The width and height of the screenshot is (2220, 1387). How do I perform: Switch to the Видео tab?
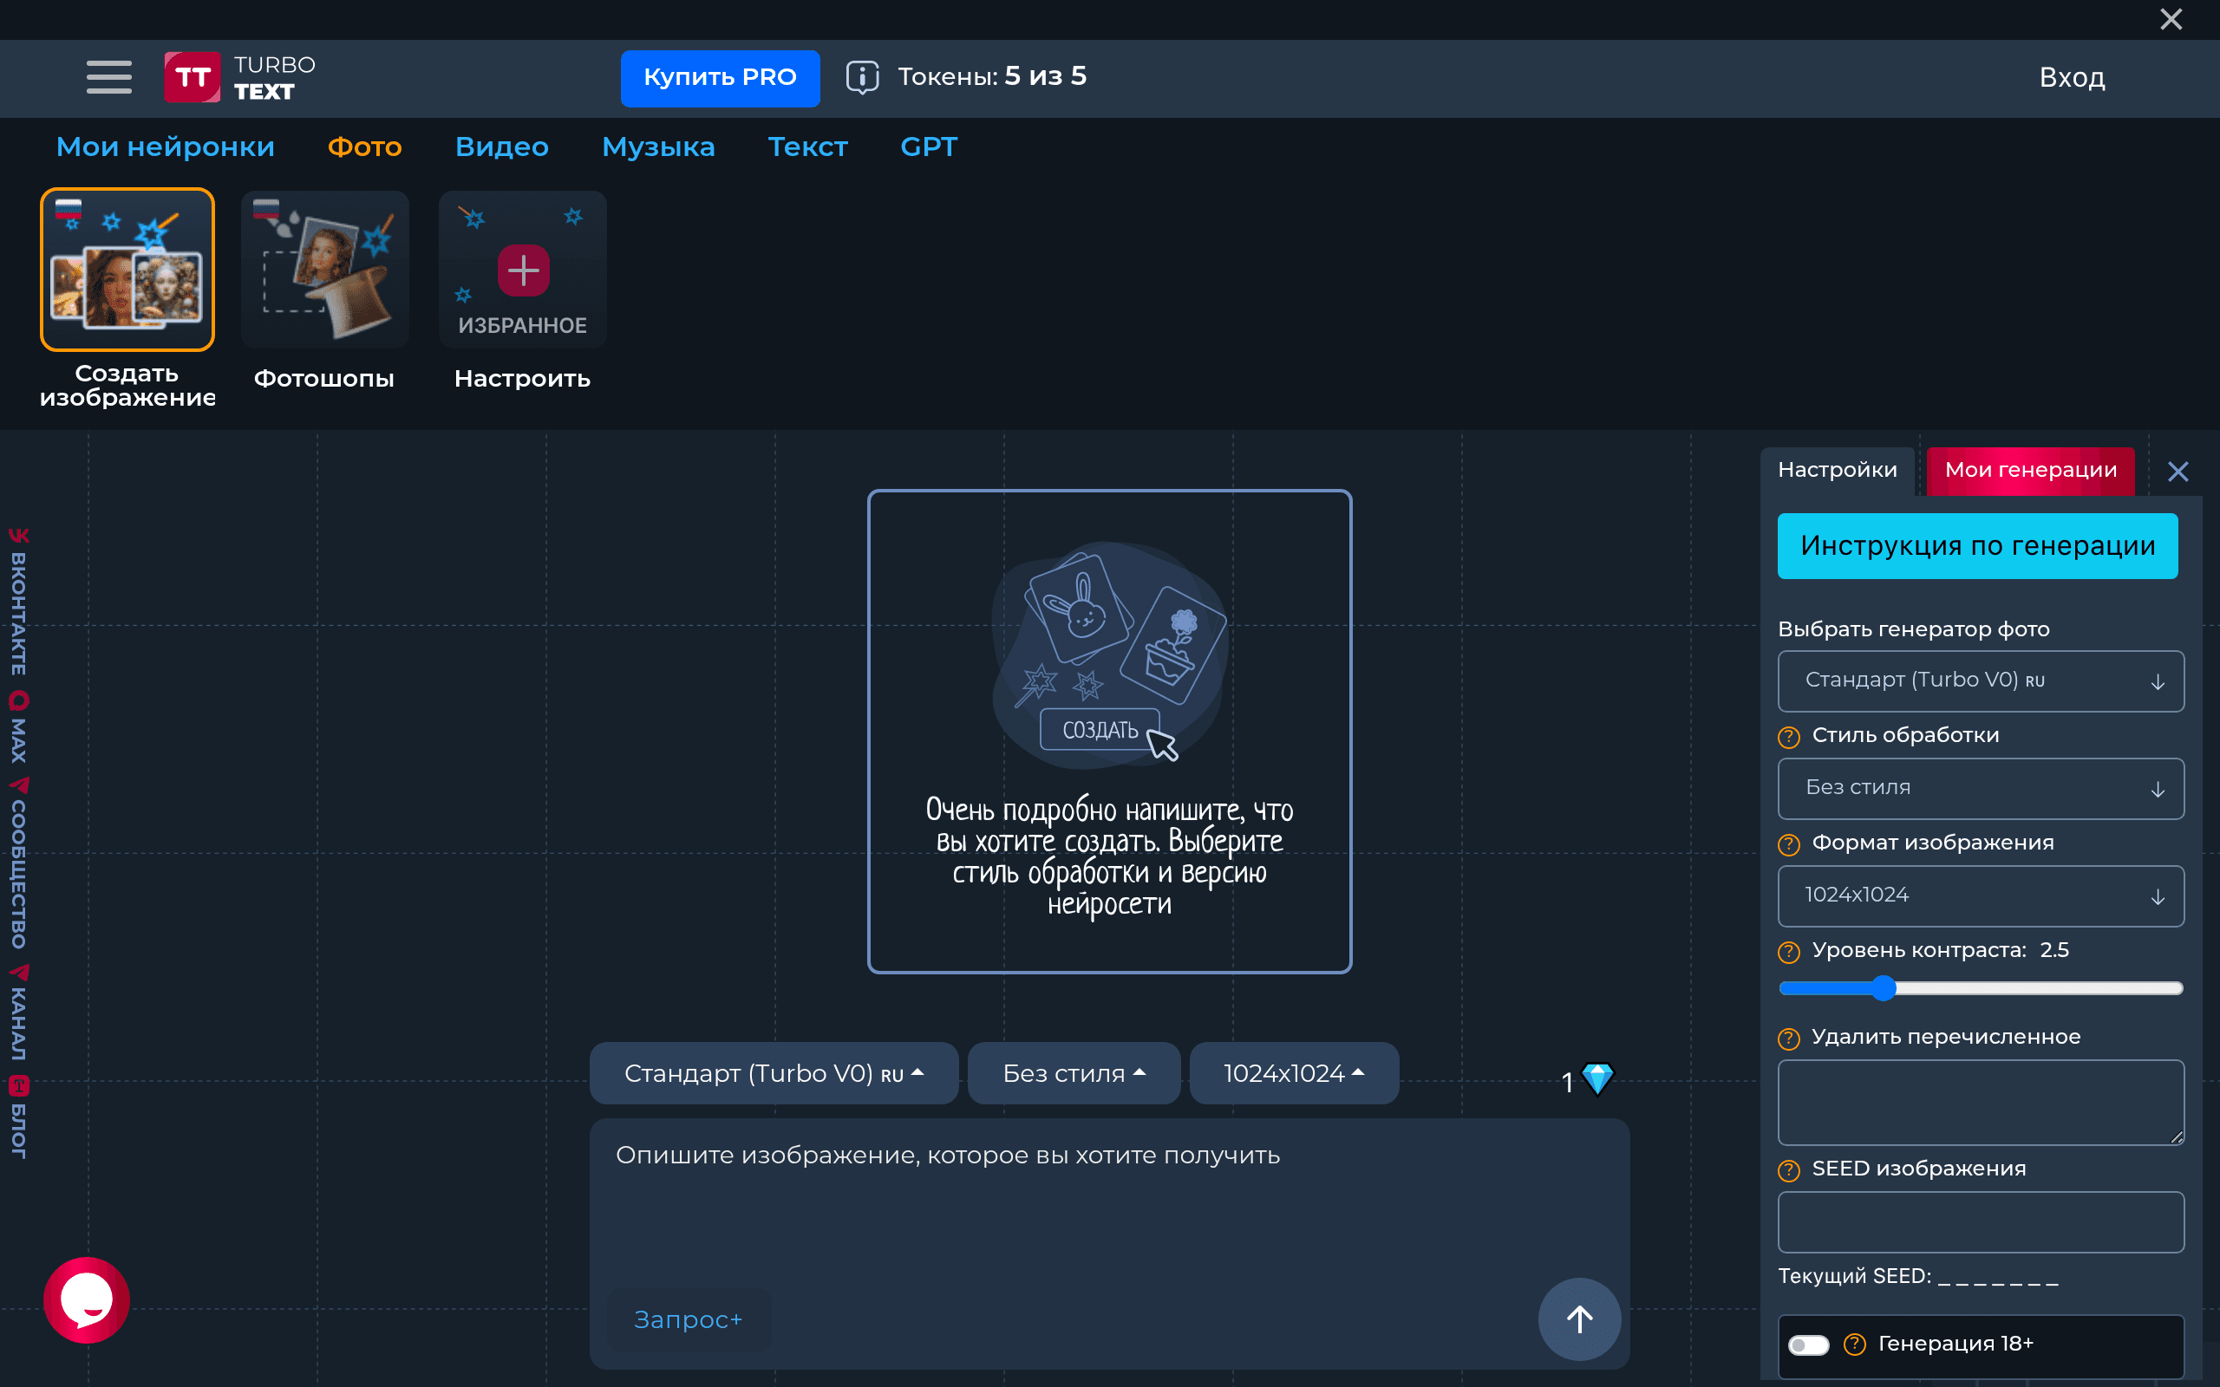pyautogui.click(x=502, y=147)
